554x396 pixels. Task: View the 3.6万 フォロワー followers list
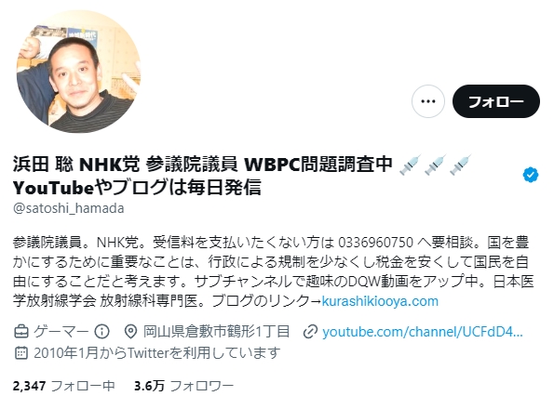(x=183, y=386)
